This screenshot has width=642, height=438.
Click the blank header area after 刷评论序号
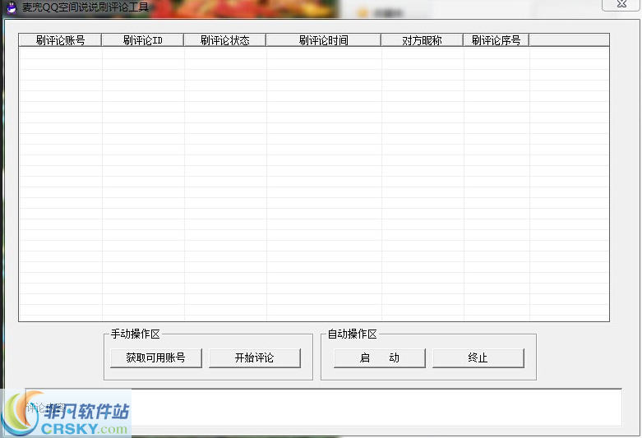[569, 40]
